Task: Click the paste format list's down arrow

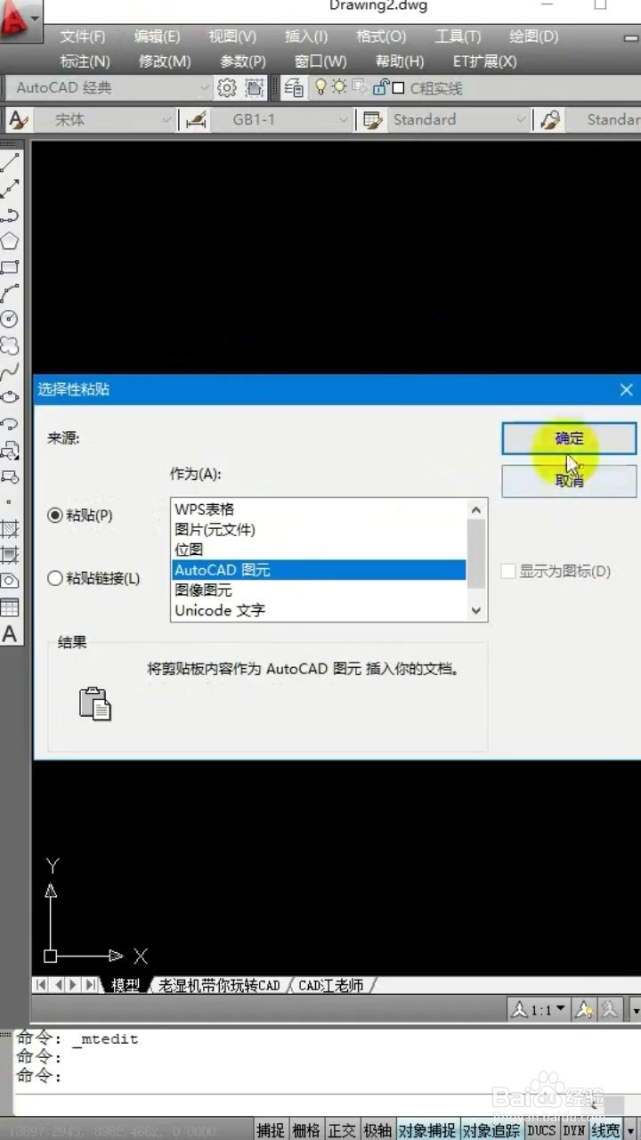Action: point(476,611)
